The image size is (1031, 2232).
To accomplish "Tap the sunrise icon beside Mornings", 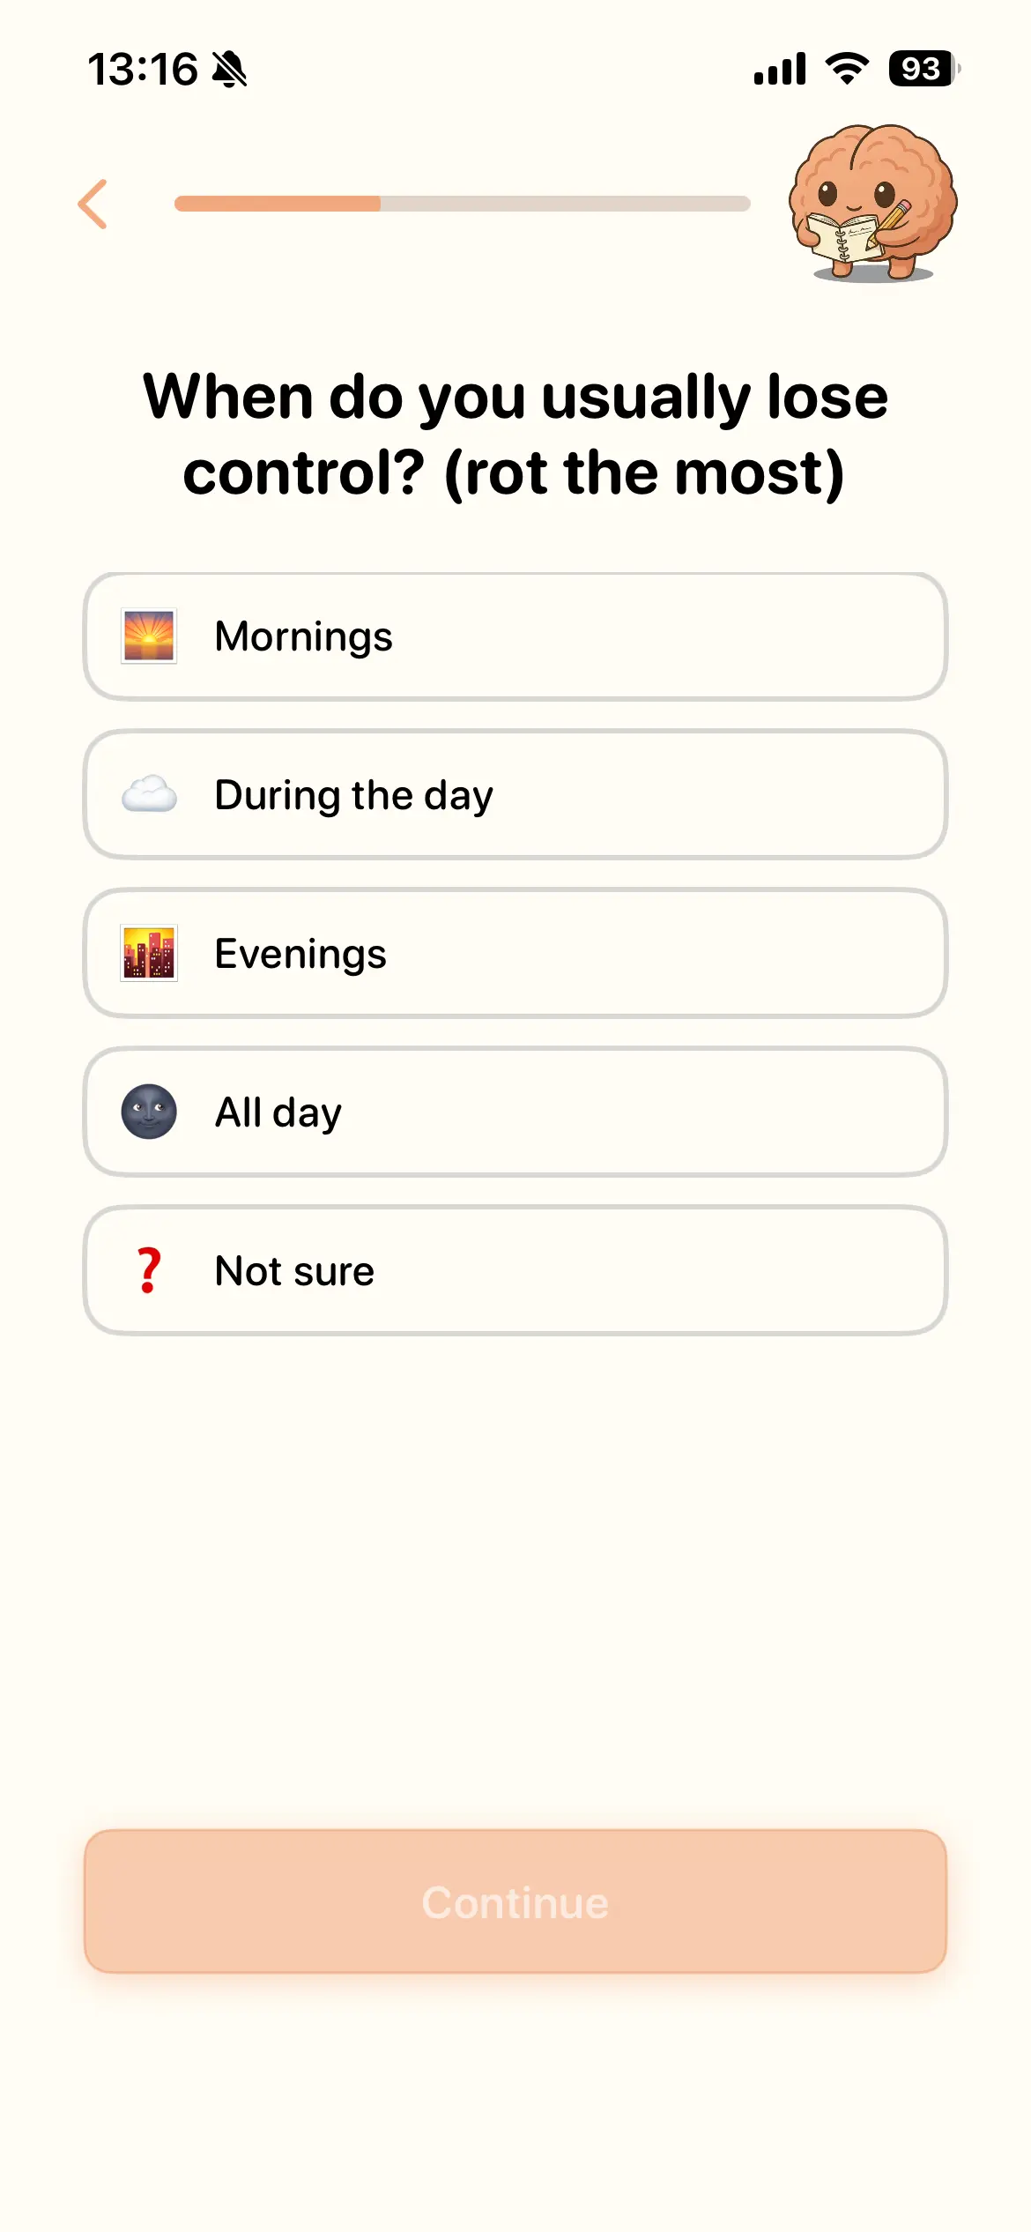I will click(x=149, y=636).
